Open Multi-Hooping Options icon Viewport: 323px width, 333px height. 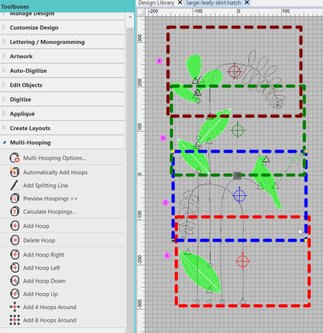pyautogui.click(x=14, y=158)
